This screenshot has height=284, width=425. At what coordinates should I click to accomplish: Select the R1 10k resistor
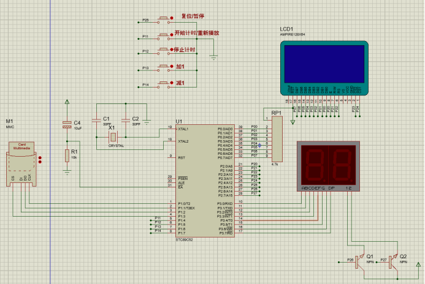[x=67, y=156]
